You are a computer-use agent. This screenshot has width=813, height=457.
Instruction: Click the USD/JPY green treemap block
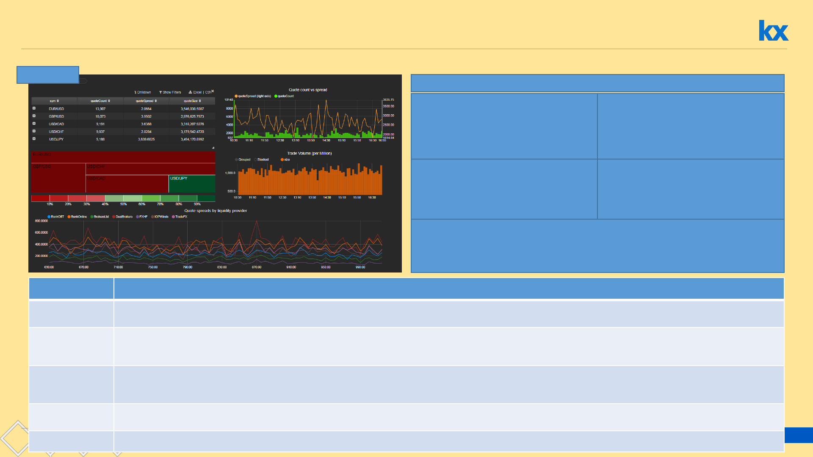coord(192,184)
